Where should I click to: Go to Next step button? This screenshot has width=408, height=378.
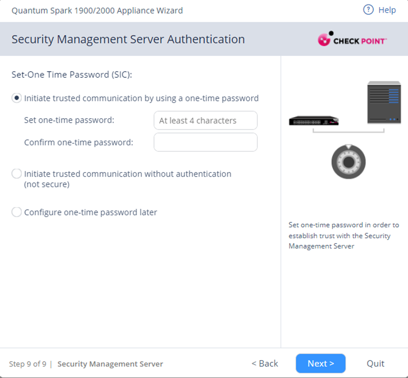pos(321,363)
